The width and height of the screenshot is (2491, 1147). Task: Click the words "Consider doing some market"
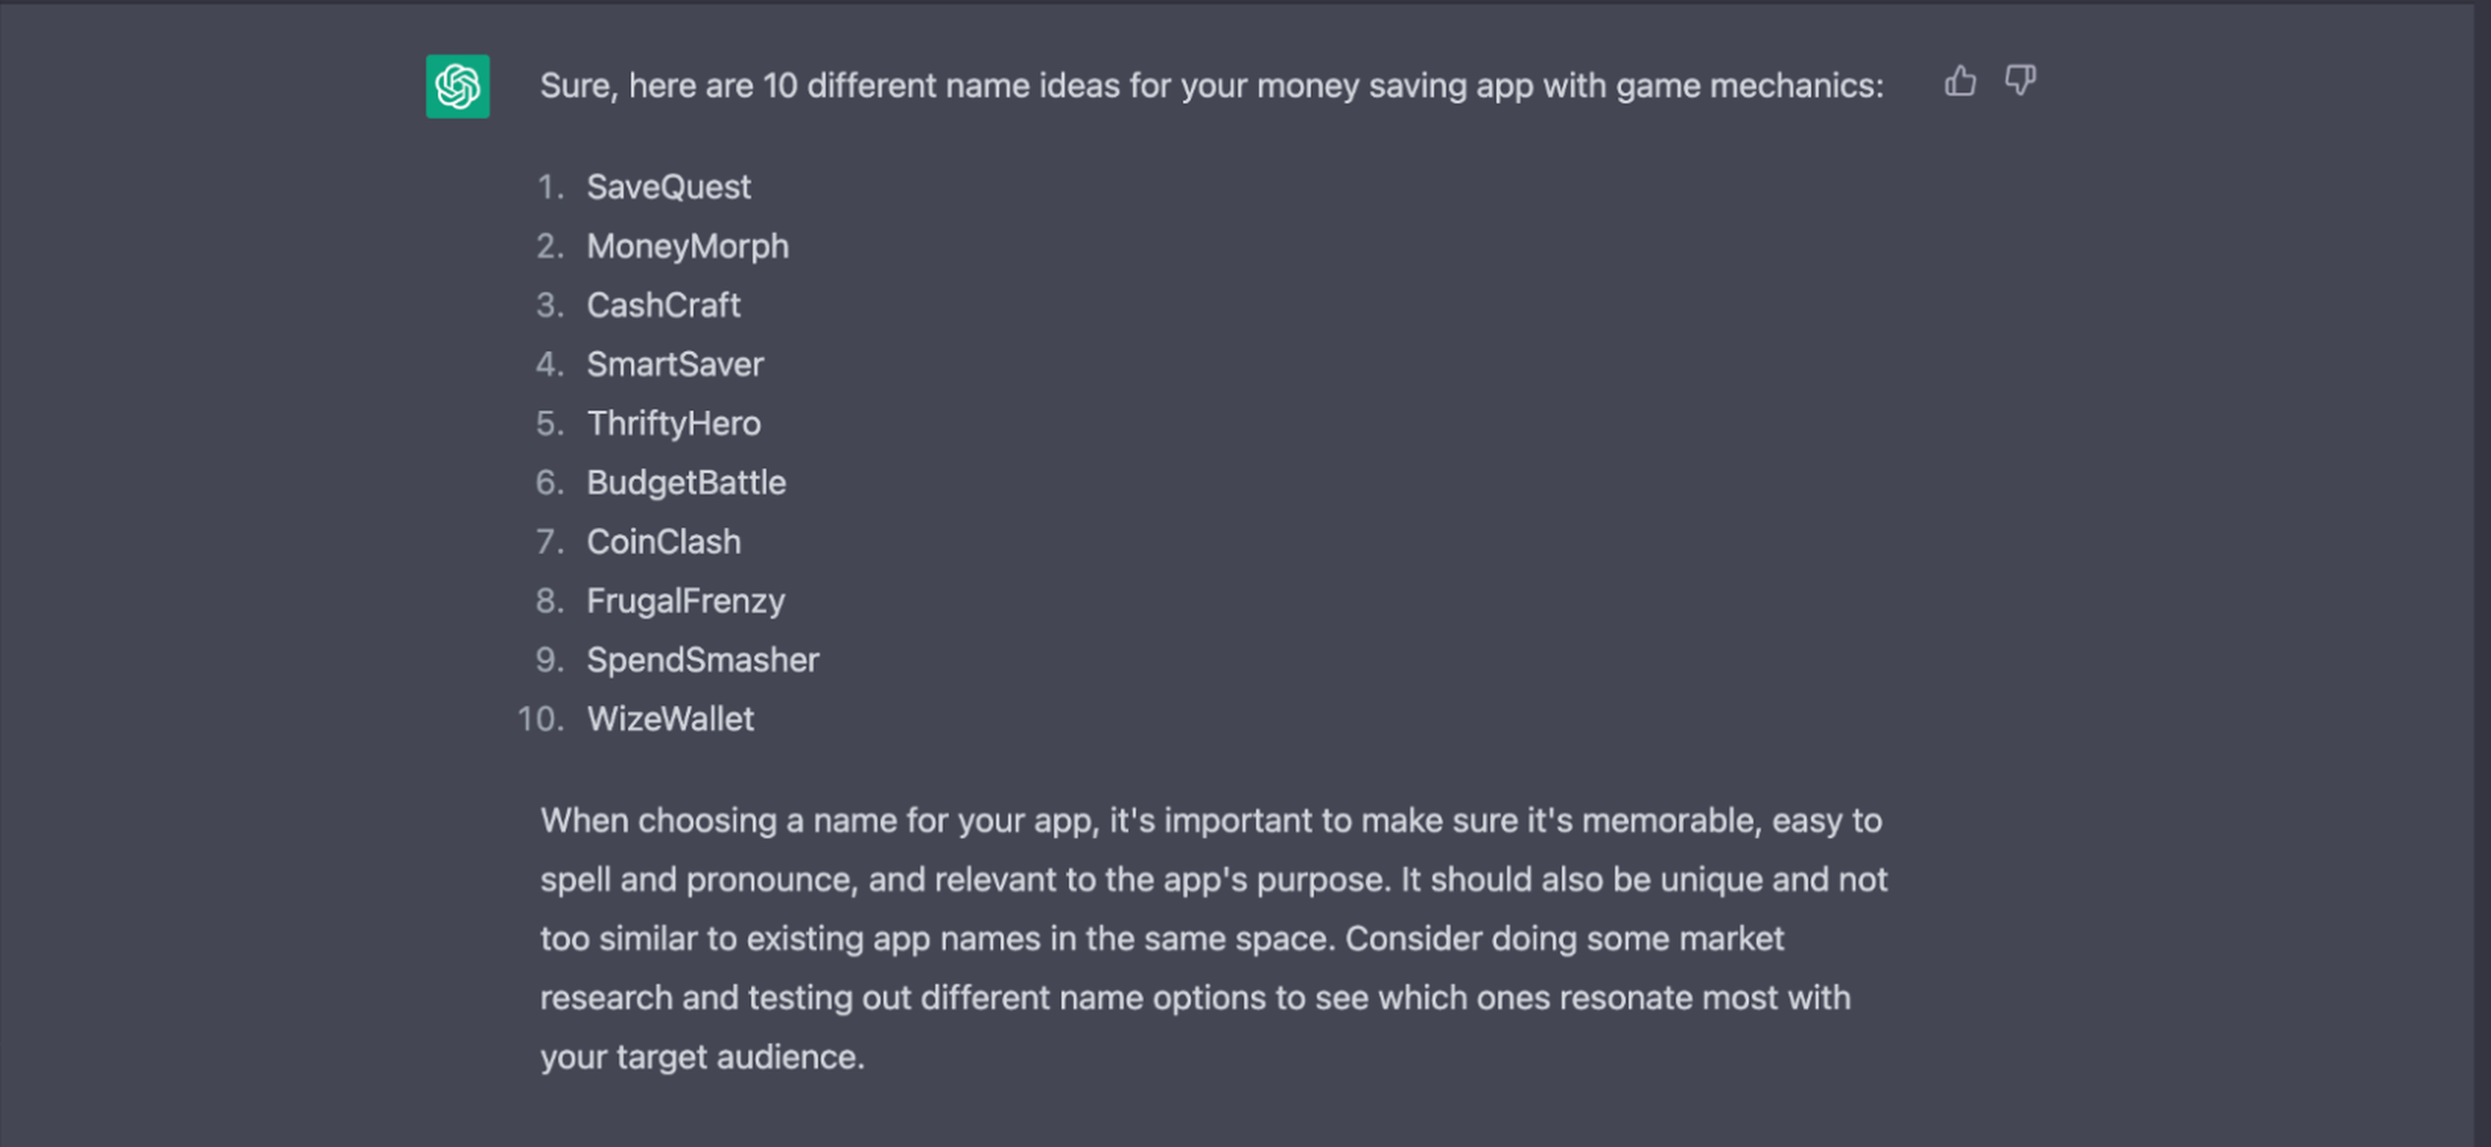point(1565,939)
